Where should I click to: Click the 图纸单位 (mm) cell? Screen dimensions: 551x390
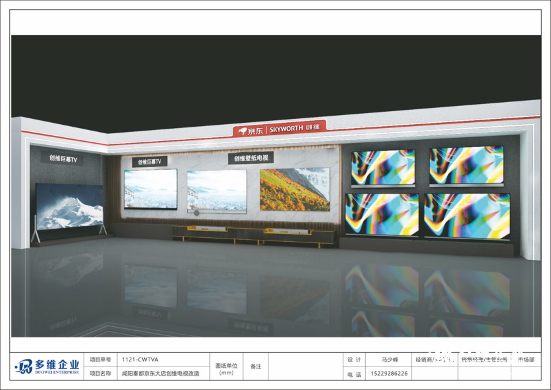[226, 367]
